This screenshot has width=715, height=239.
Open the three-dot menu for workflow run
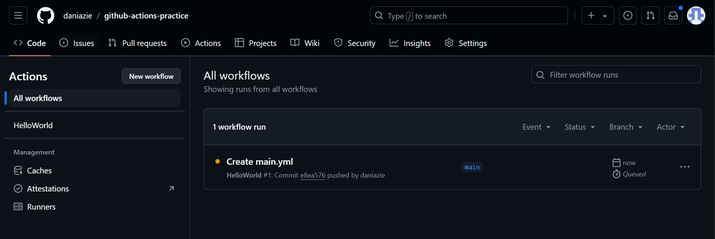684,167
